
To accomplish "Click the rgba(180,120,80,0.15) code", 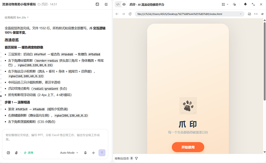I will coord(35,65).
